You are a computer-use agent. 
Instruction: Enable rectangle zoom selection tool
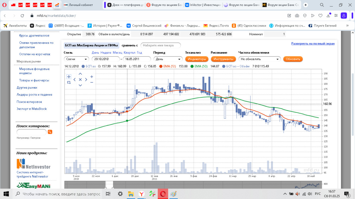pyautogui.click(x=69, y=82)
